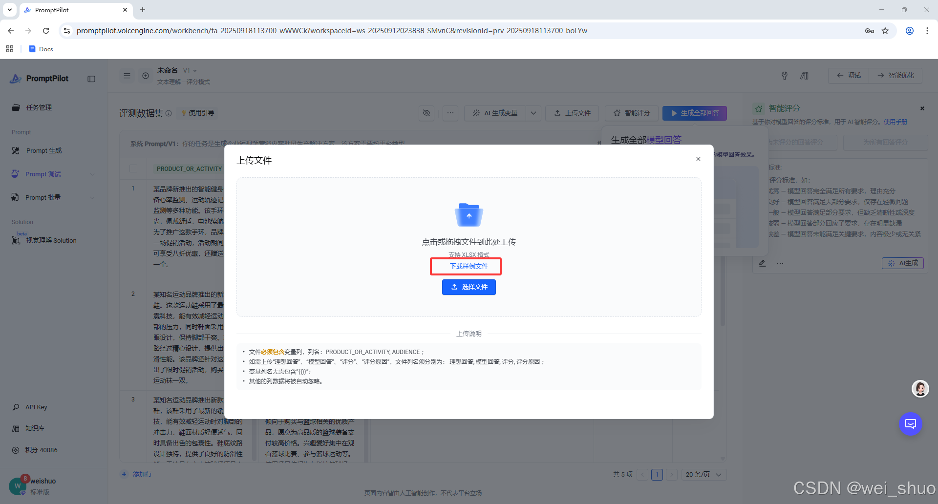
Task: Open the 使用手册 link
Action: point(895,122)
